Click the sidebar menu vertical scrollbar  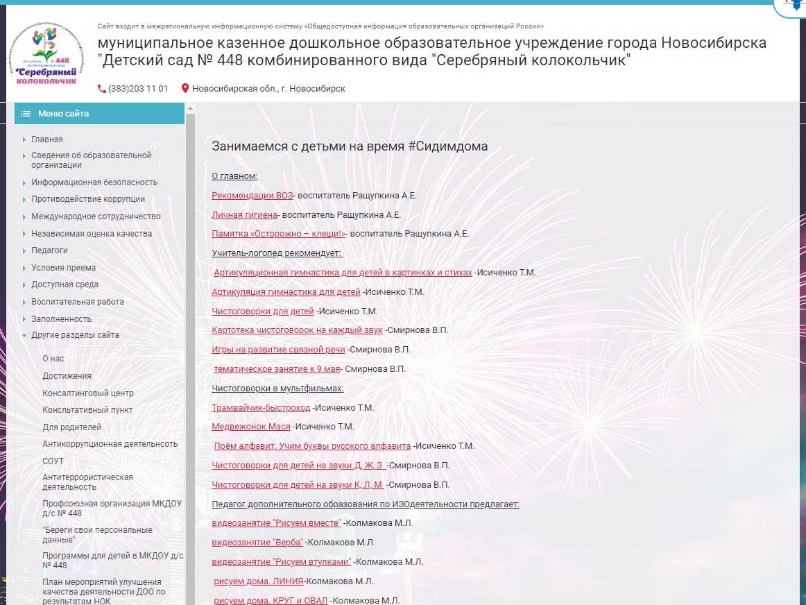[189, 347]
